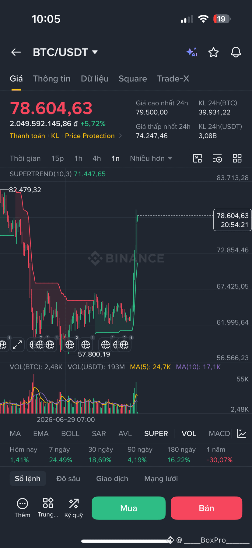
Task: Toggle AVL indicator
Action: tap(125, 434)
